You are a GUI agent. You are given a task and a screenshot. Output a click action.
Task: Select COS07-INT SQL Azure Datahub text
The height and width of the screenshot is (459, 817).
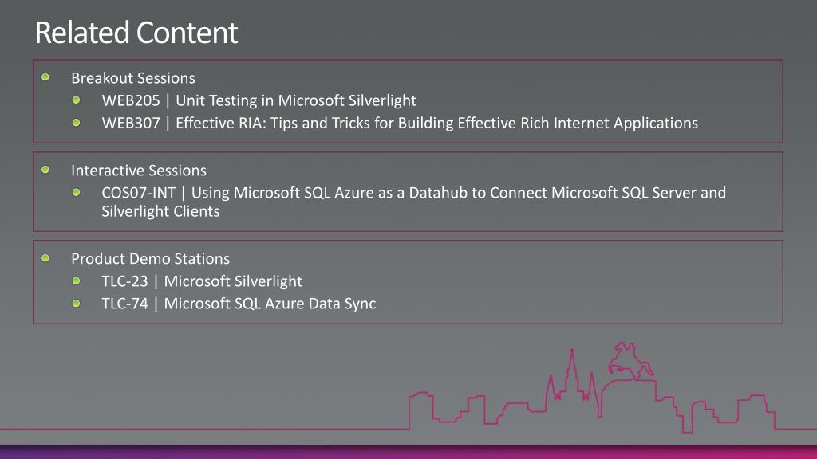(414, 202)
